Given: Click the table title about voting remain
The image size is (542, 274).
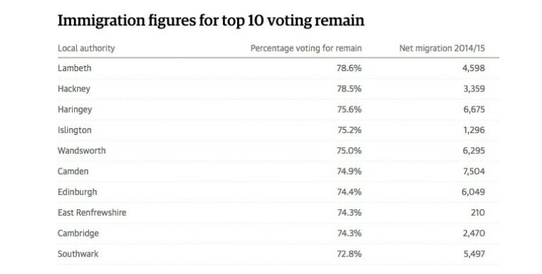Looking at the screenshot, I should click(x=211, y=20).
